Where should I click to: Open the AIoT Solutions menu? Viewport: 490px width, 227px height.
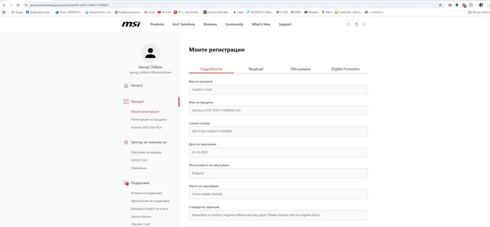coord(184,24)
